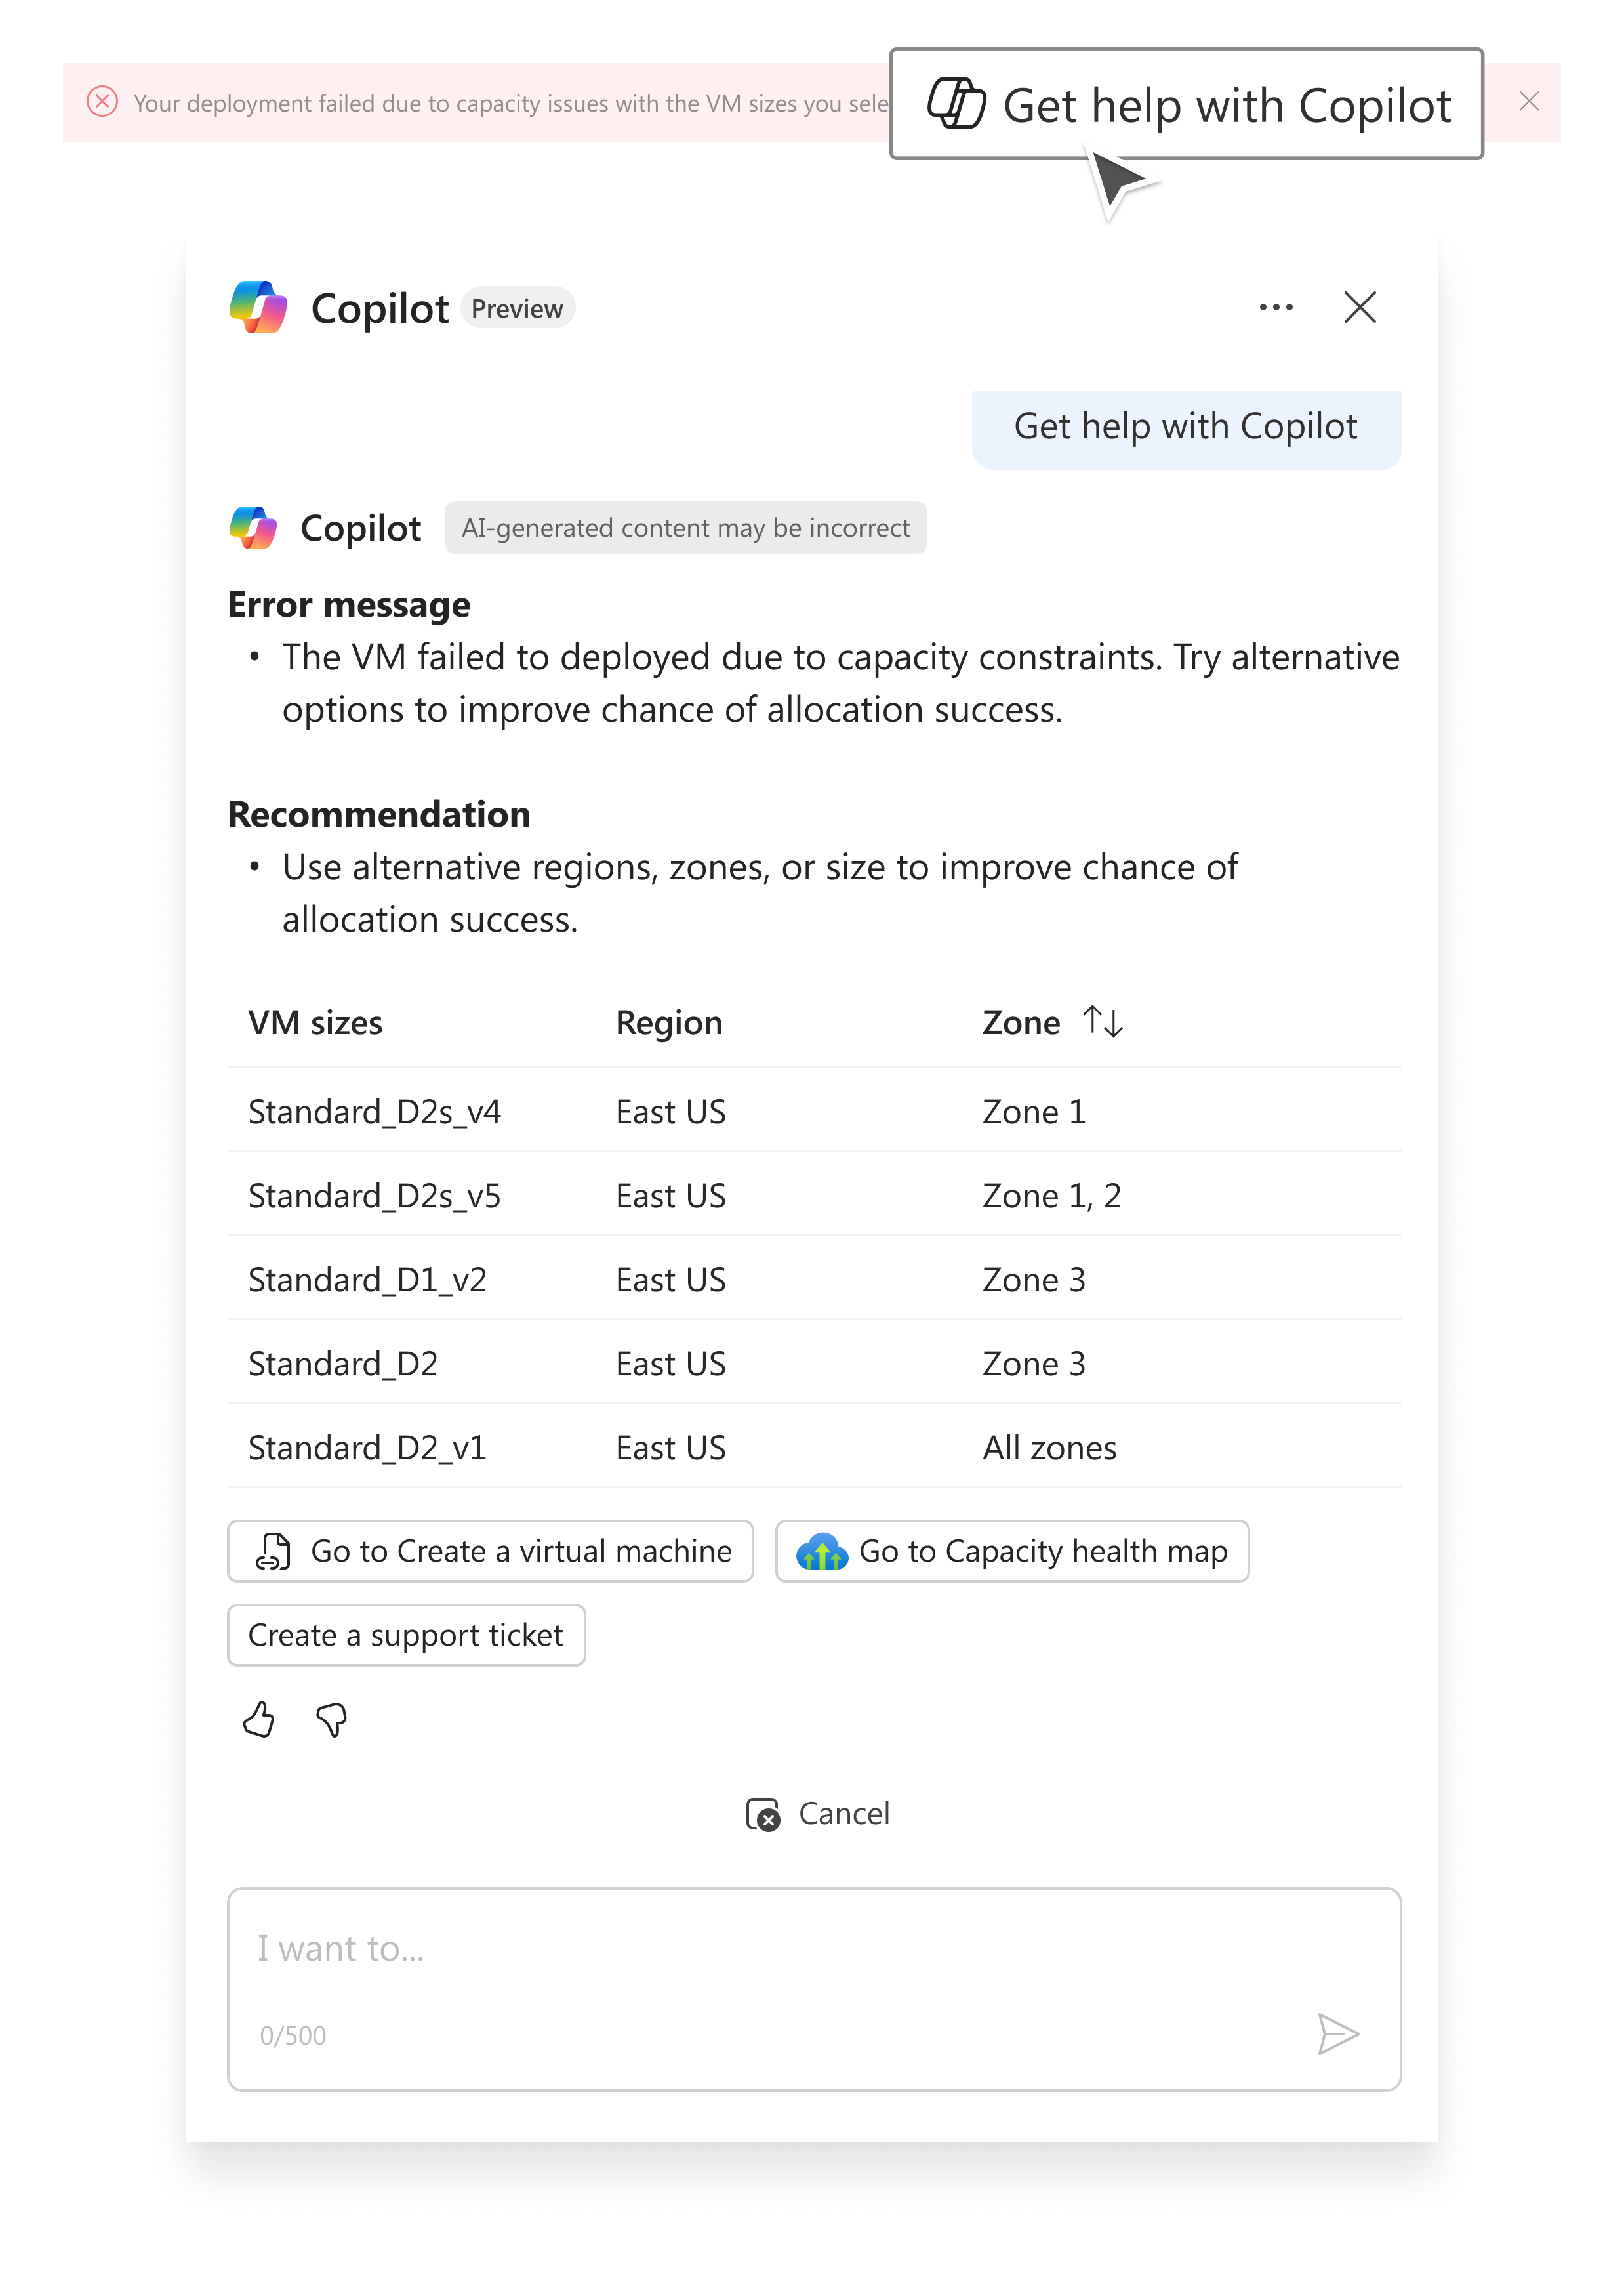Image resolution: width=1624 pixels, height=2294 pixels.
Task: Sort the table by Zone column arrows
Action: coord(1102,1022)
